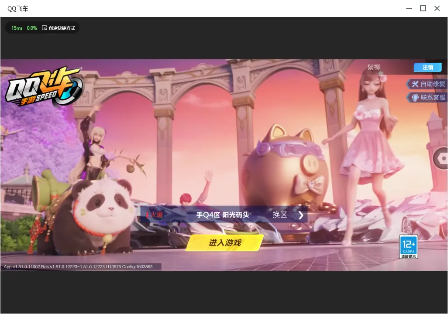448x314 pixels.
Task: Close the QQ飞车 window
Action: 437,8
